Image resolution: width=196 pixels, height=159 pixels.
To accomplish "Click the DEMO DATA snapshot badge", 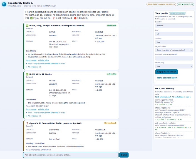I will coord(161,4).
